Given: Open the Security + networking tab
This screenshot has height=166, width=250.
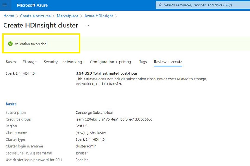Looking at the screenshot, I should point(63,62).
